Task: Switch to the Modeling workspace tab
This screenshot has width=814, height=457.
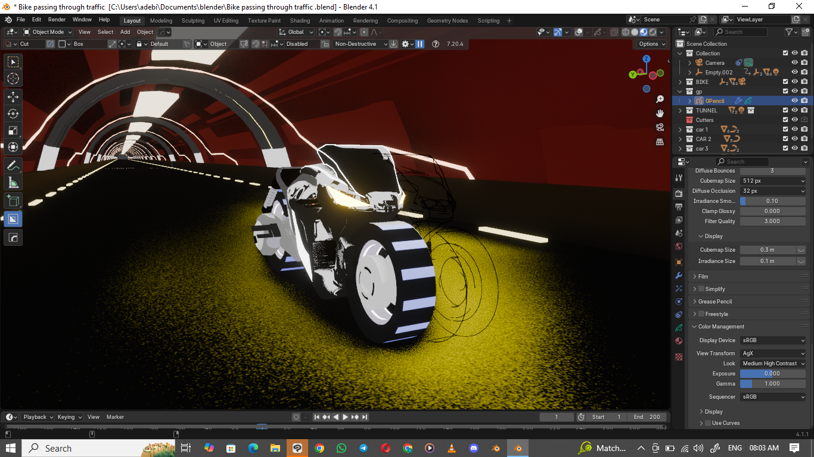Action: coord(161,20)
